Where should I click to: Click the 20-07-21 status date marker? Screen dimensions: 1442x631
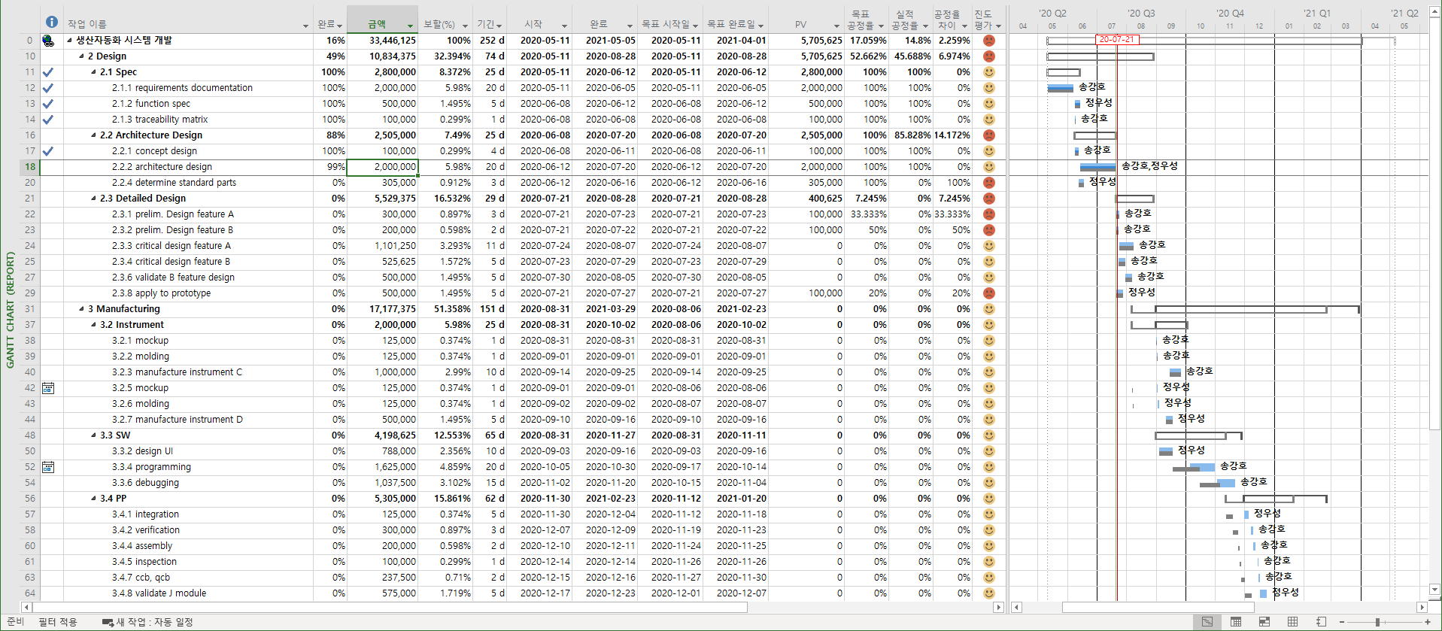click(x=1117, y=39)
